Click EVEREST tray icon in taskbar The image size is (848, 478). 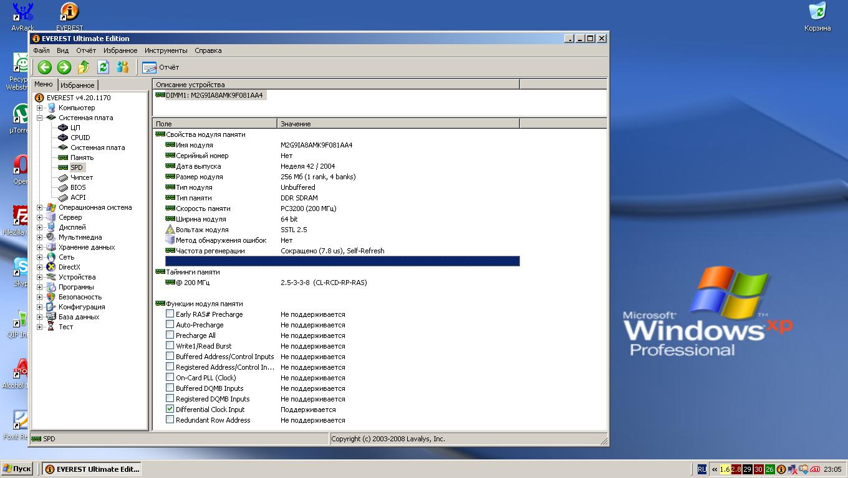tap(781, 469)
